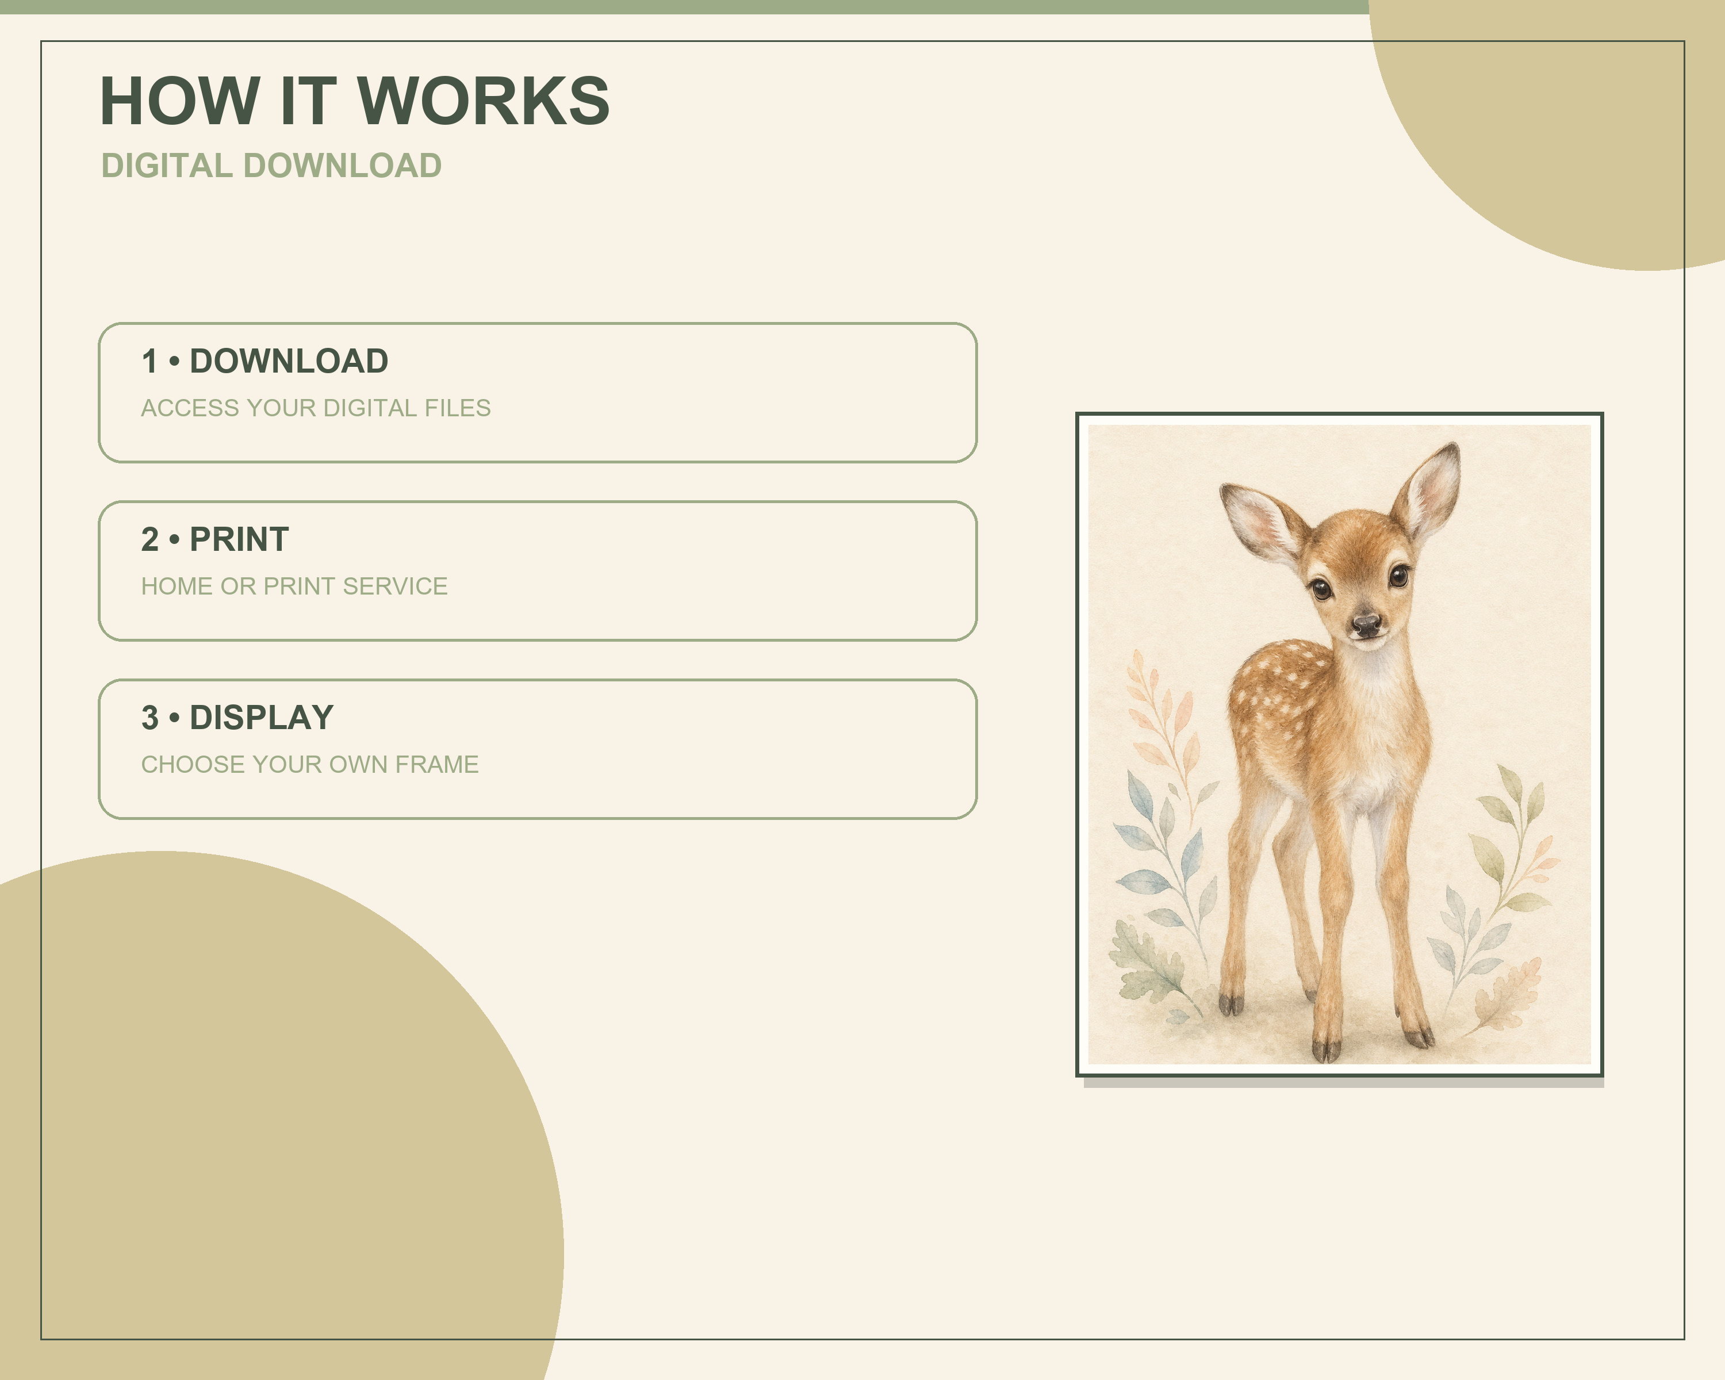Select the 3 • DISPLAY step title
1725x1380 pixels.
[237, 718]
